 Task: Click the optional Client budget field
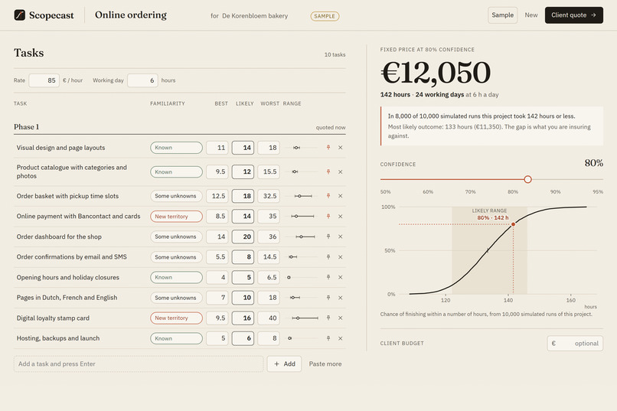(x=575, y=344)
